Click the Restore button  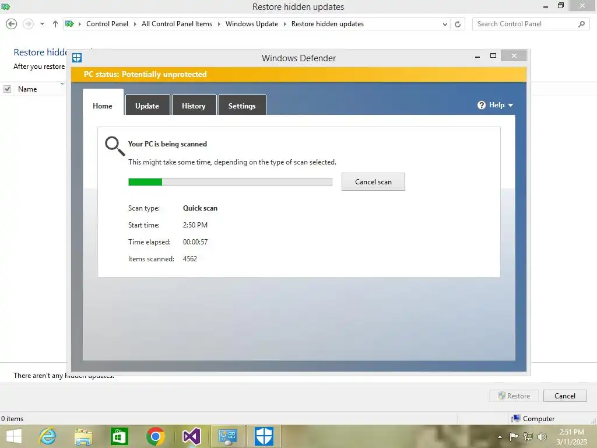click(514, 396)
